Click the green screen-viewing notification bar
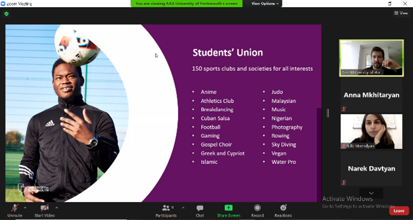The width and height of the screenshot is (413, 220). pyautogui.click(x=186, y=4)
